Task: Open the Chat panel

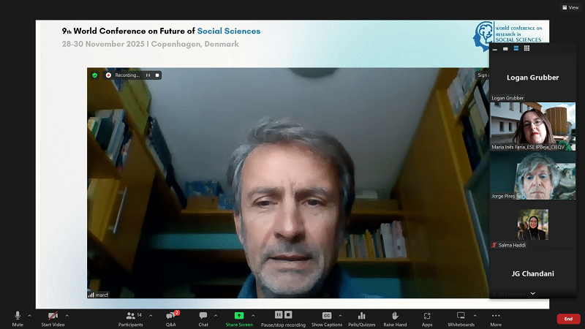Action: [203, 318]
